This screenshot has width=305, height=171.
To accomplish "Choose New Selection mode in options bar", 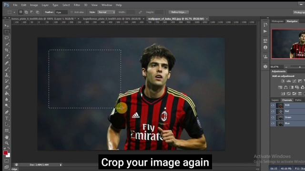I will pos(20,12).
